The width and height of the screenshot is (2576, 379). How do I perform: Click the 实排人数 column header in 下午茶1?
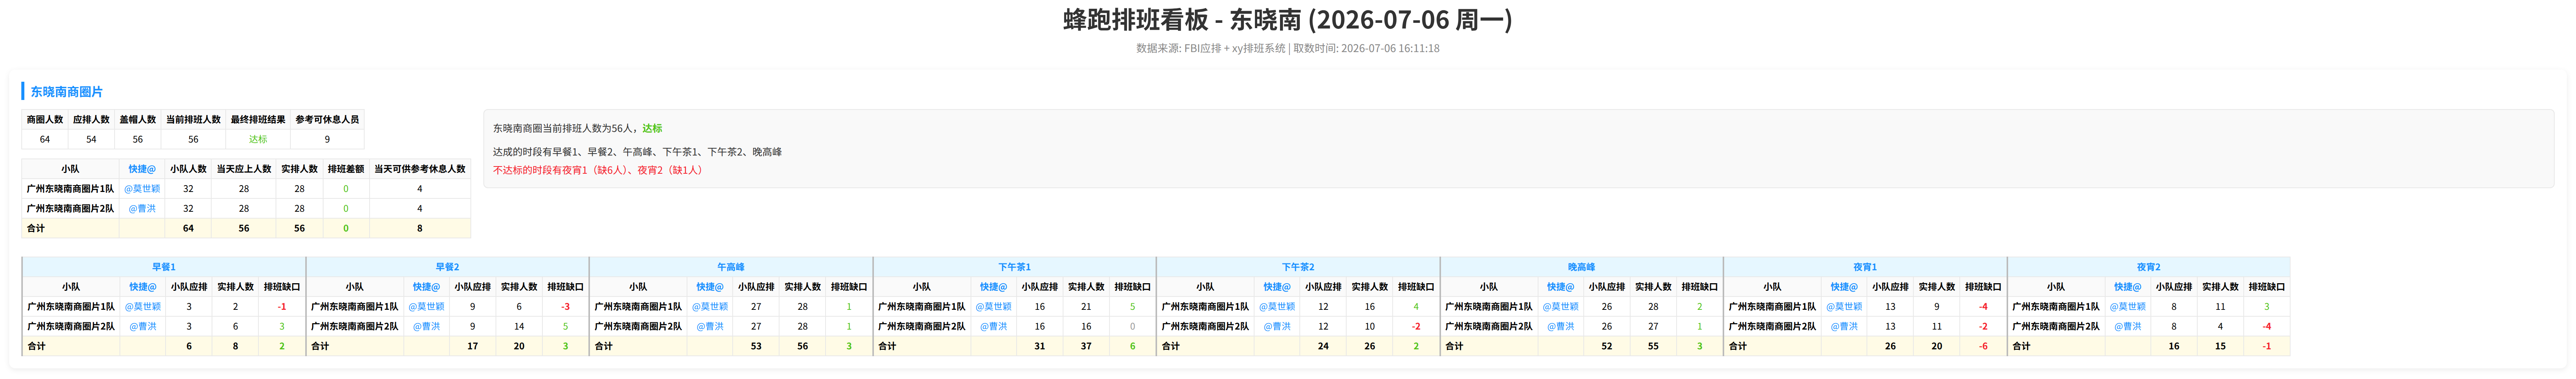[1086, 287]
